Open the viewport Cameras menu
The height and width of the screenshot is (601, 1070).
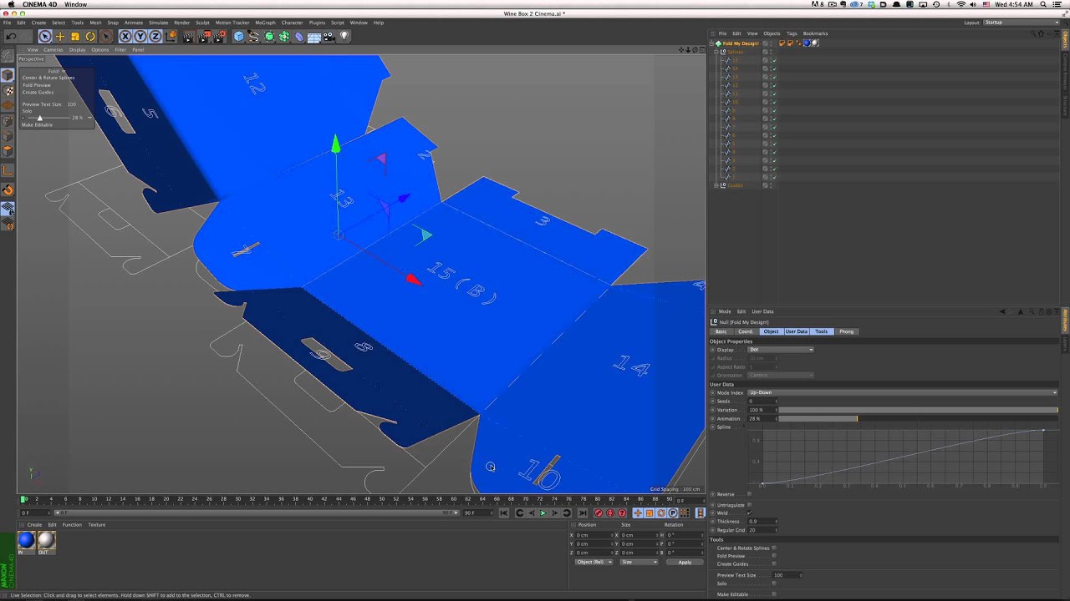(53, 50)
